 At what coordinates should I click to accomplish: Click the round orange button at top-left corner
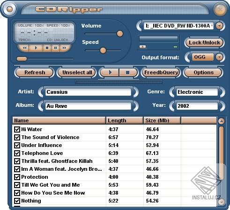click(x=9, y=9)
